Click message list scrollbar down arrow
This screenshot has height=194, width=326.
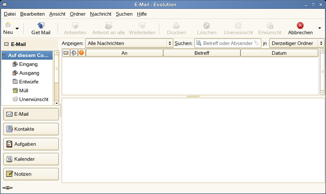pos(322,93)
